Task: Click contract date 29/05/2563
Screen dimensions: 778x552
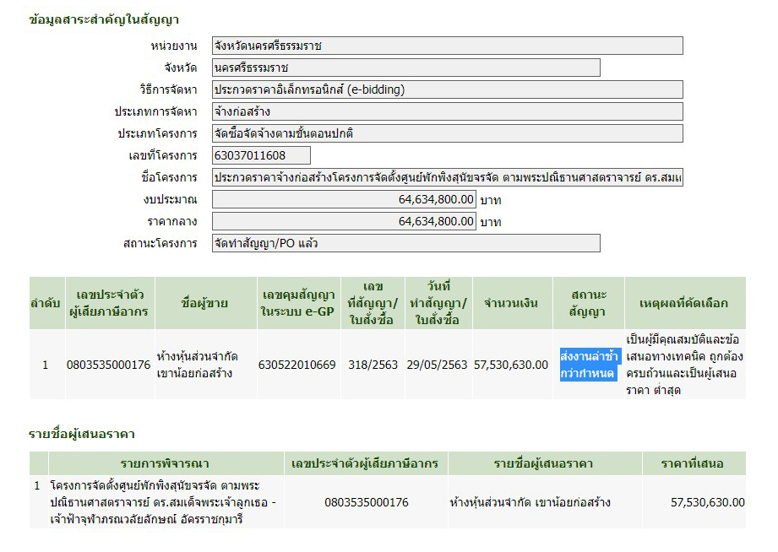Action: point(437,365)
